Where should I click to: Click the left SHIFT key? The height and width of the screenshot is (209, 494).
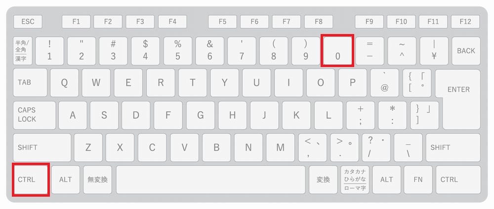point(42,147)
